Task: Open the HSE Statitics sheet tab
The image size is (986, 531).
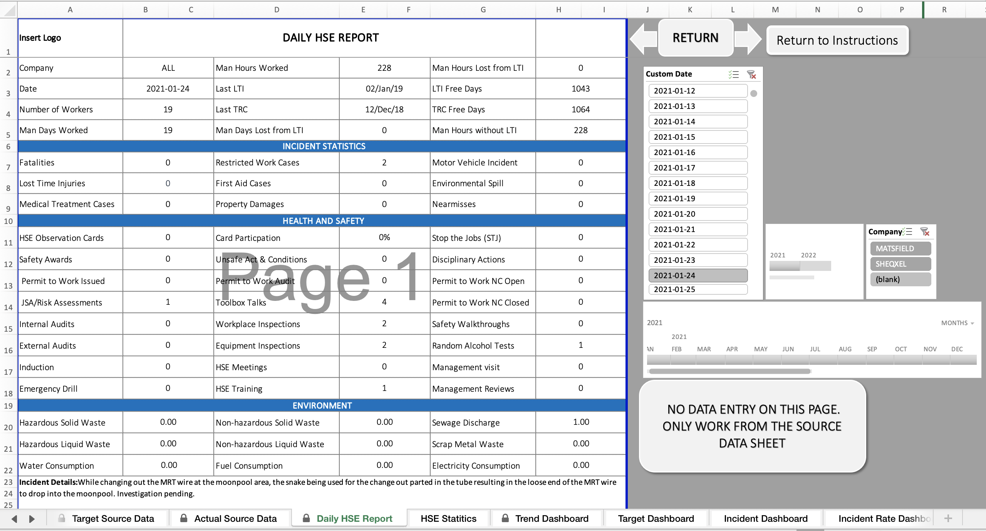Action: click(x=448, y=519)
